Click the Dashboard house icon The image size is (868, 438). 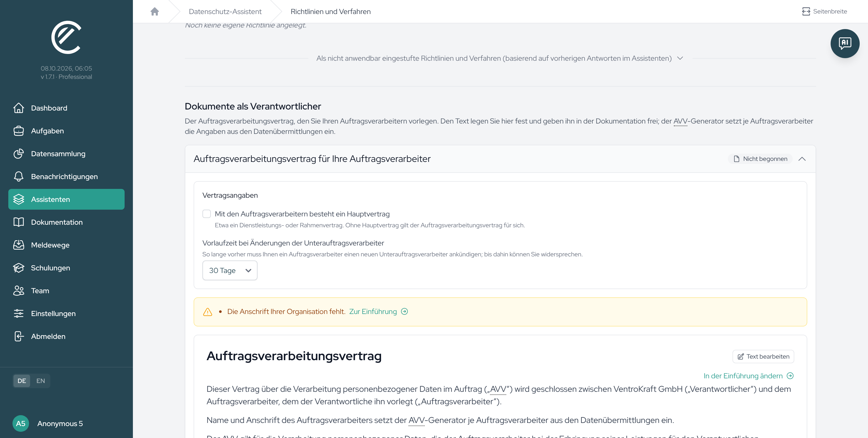pyautogui.click(x=18, y=108)
